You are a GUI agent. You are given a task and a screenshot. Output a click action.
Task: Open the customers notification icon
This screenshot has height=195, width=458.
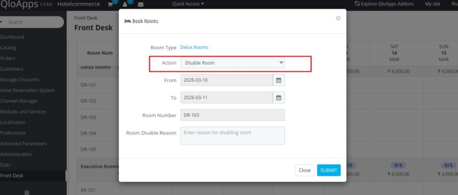tap(125, 4)
